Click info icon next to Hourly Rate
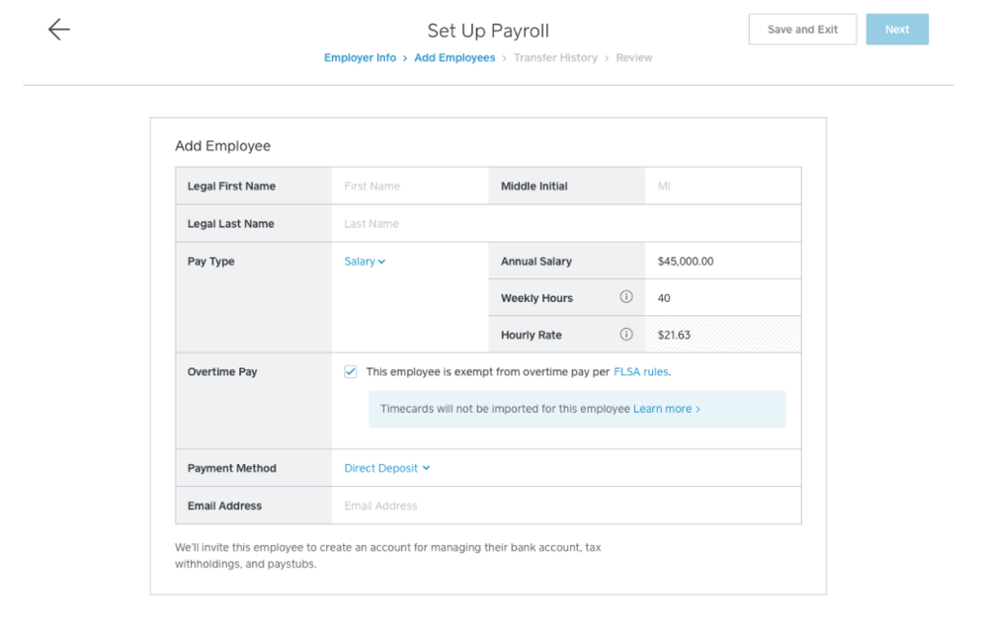Screen dimensions: 987x624 (x=625, y=335)
